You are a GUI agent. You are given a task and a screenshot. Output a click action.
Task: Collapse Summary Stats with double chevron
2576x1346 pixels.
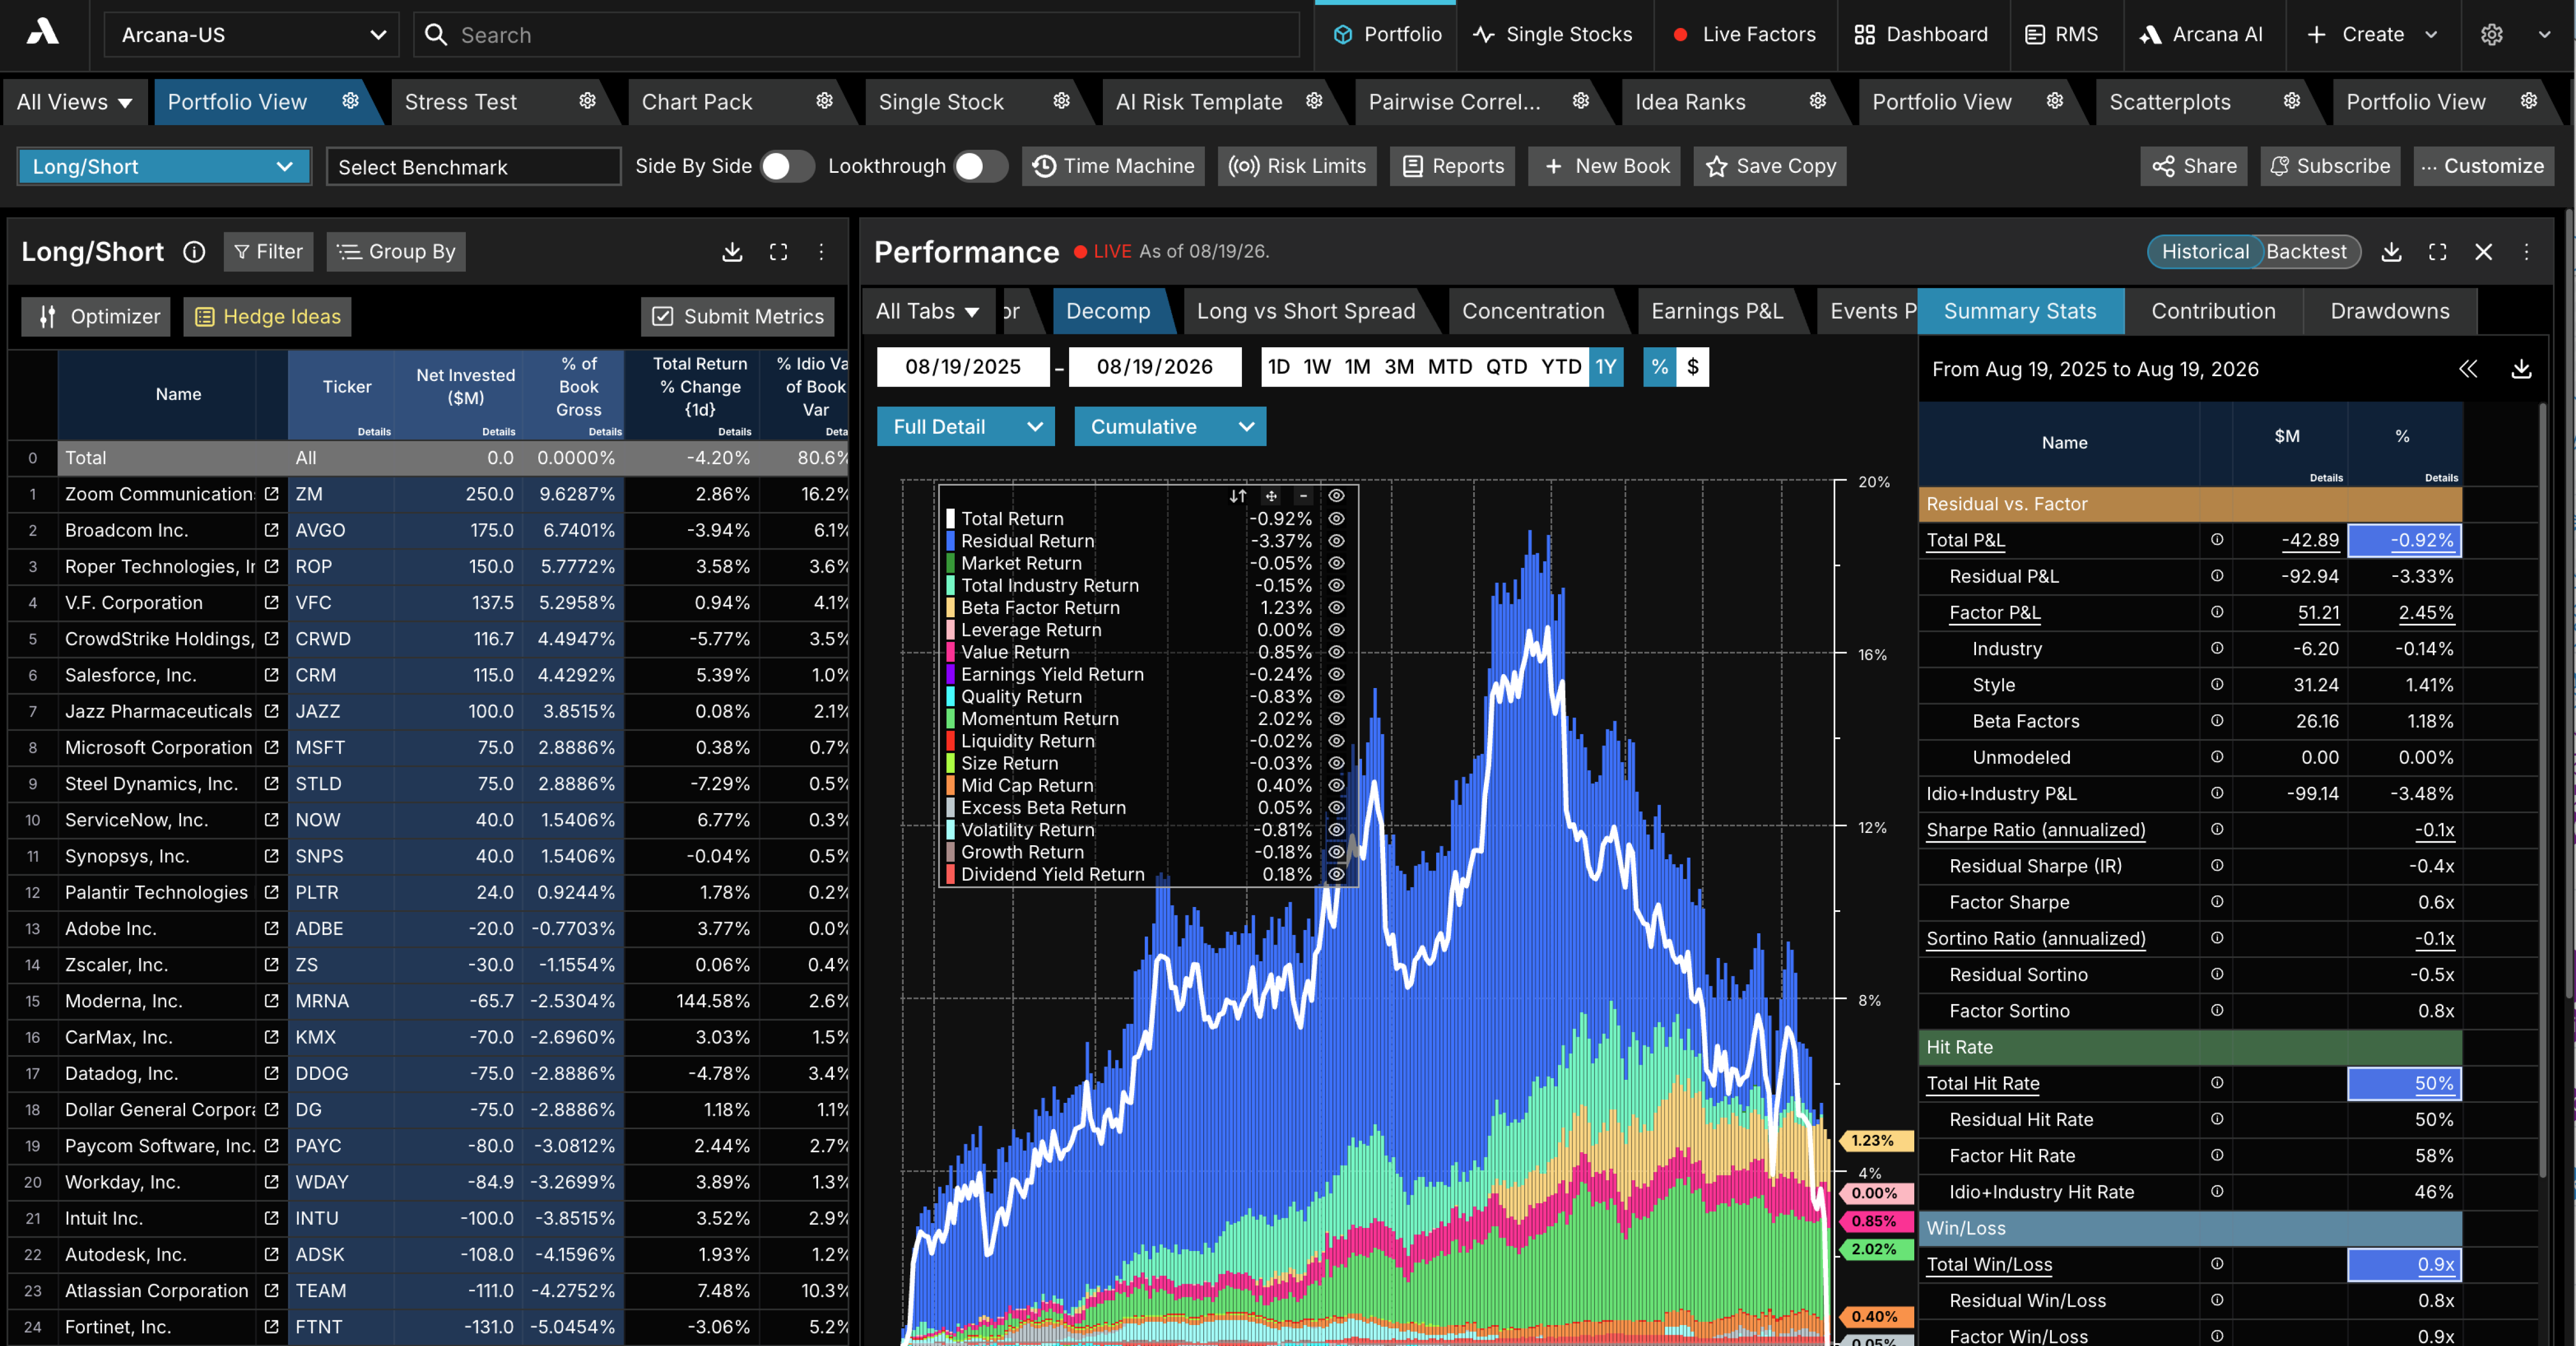[2468, 369]
